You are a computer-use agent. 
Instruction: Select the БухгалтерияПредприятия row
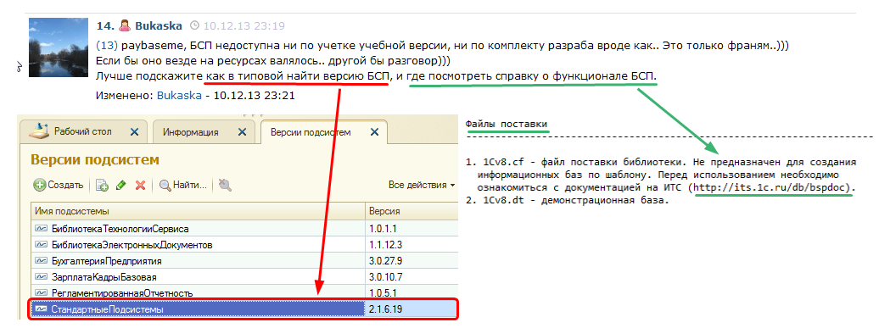tap(244, 261)
